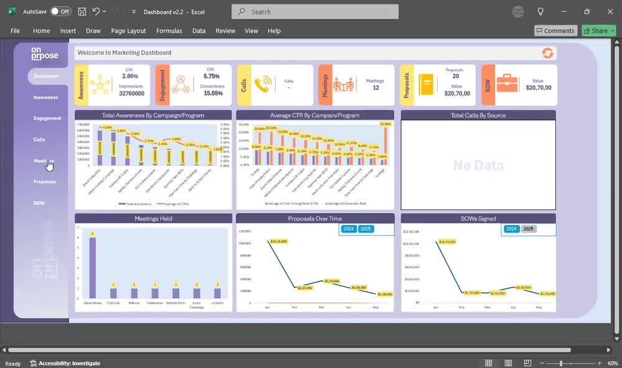622x368 pixels.
Task: Open the Help tab
Action: pos(274,30)
